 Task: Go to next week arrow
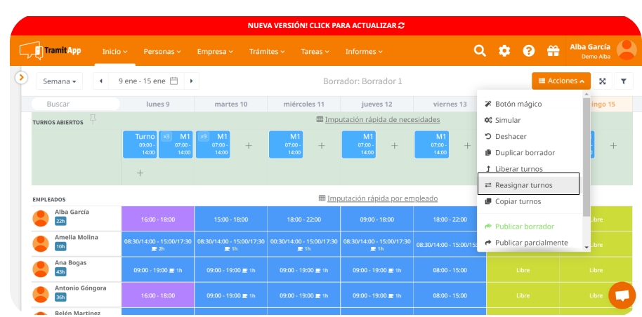pos(191,81)
